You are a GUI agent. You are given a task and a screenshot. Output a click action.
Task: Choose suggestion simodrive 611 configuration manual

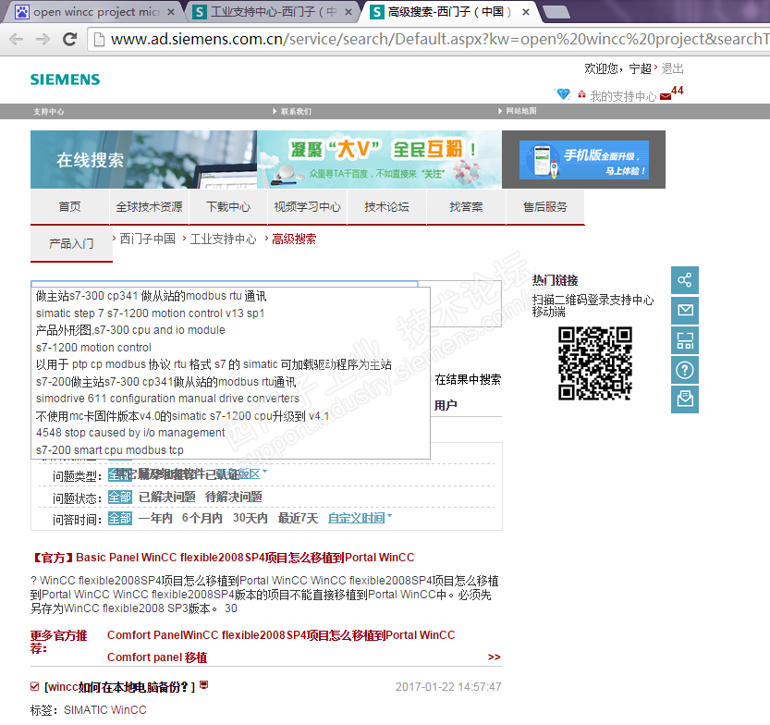coord(230,399)
